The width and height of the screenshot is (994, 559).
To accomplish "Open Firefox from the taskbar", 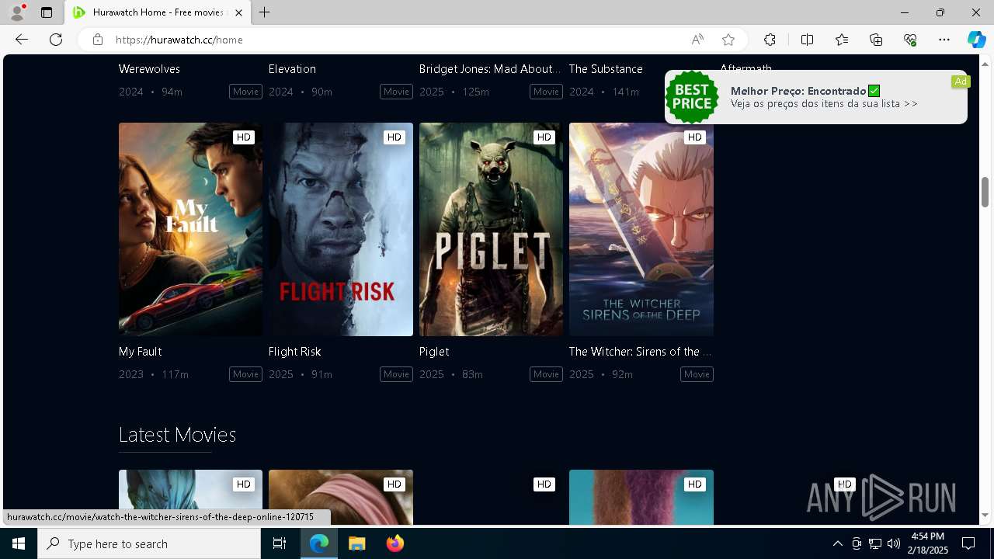I will (x=394, y=543).
